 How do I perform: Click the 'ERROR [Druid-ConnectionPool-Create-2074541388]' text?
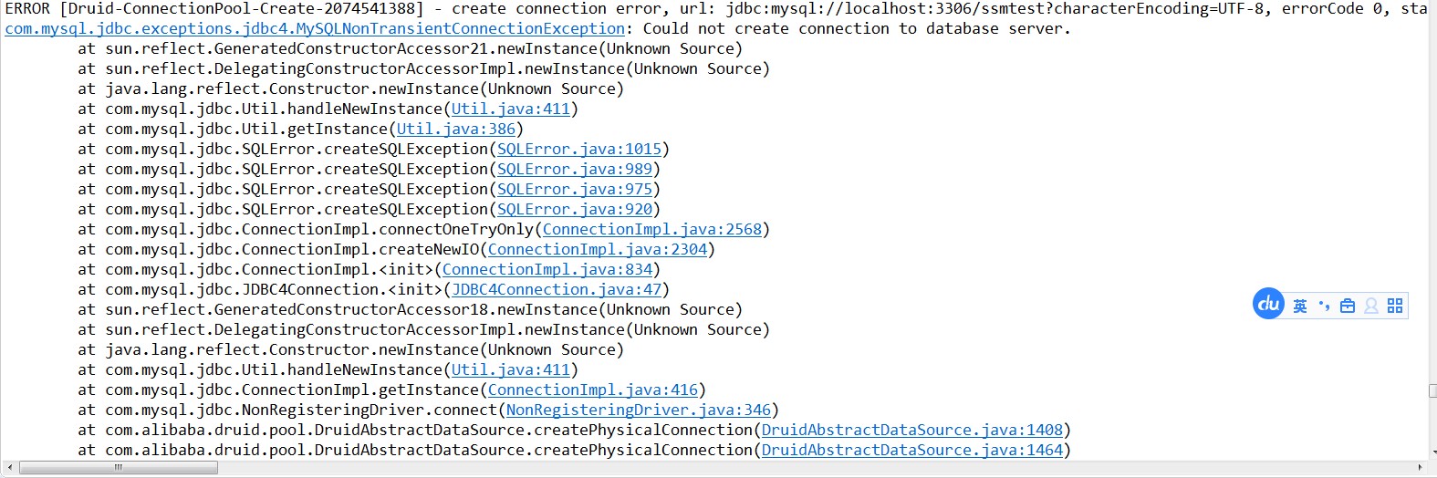click(x=214, y=9)
